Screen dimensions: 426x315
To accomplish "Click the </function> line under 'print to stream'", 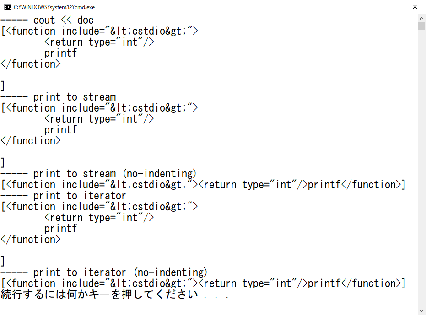I will pos(31,141).
